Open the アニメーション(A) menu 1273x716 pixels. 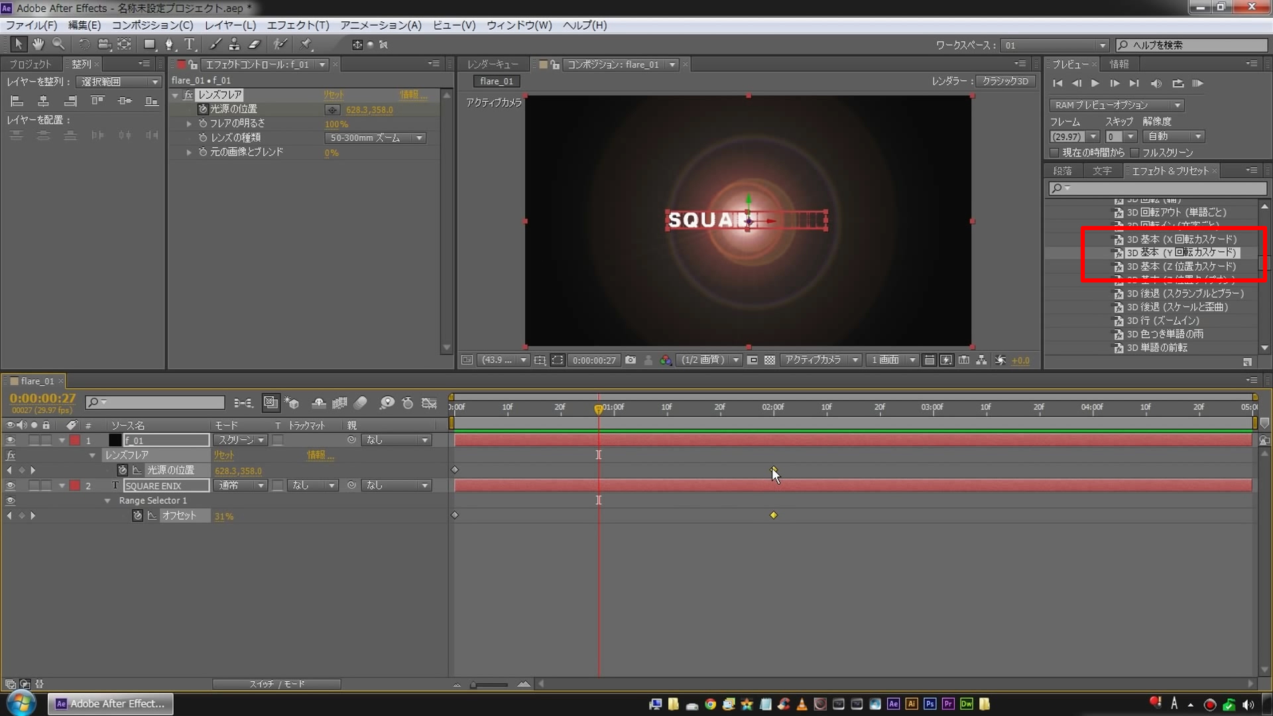(x=381, y=25)
